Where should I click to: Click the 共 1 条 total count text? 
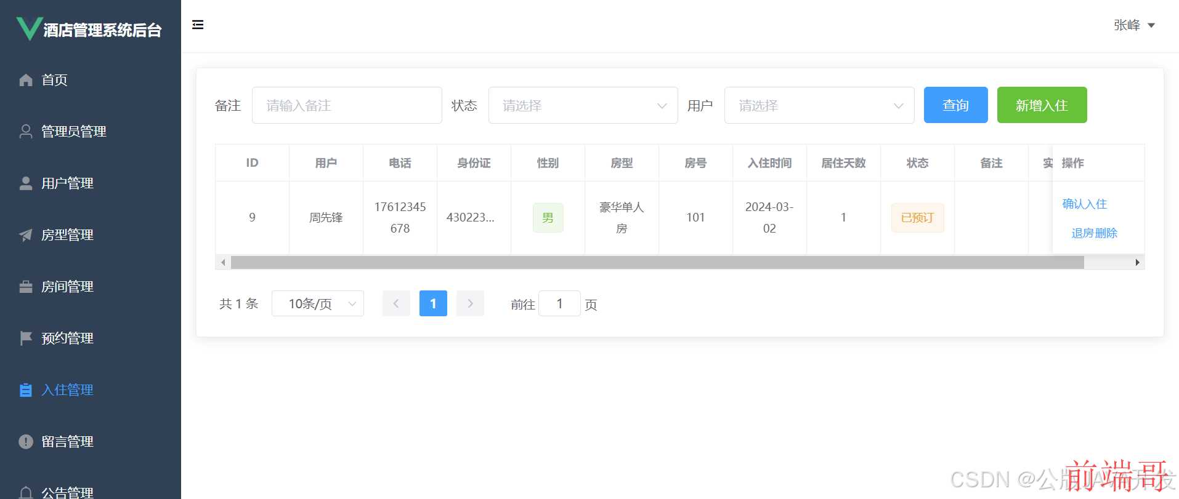tap(239, 304)
